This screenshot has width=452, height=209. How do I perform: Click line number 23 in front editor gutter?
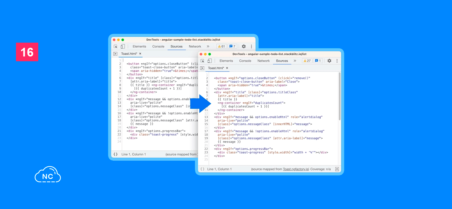point(206,152)
